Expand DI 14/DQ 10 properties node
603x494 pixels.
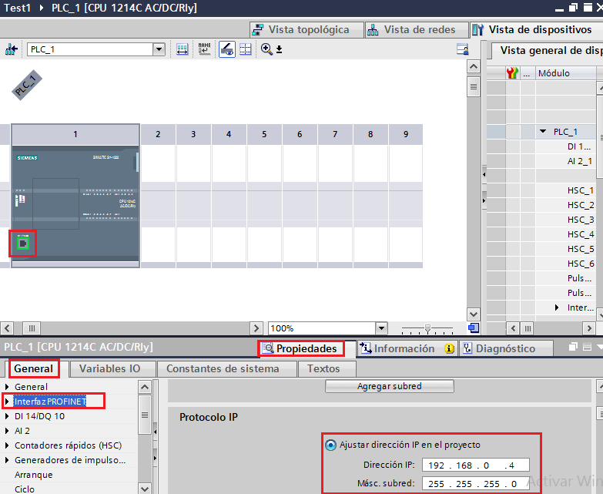7,416
